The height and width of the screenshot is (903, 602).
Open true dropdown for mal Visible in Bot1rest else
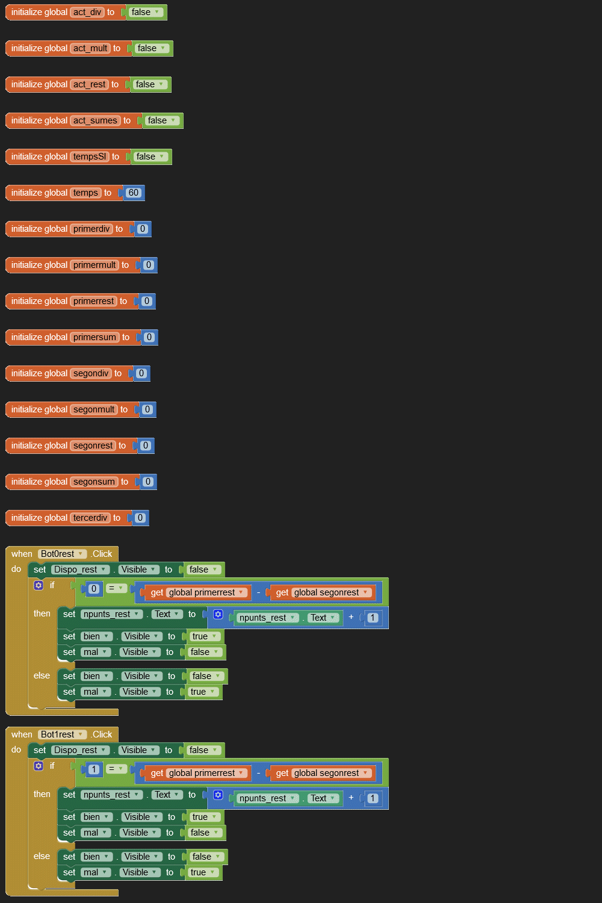213,873
